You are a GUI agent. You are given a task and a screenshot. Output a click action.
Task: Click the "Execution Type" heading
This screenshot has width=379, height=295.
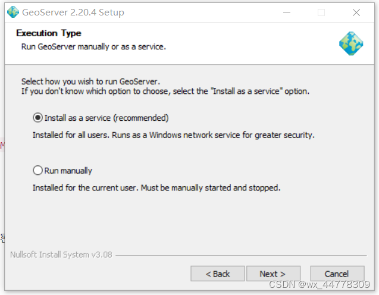[x=49, y=33]
